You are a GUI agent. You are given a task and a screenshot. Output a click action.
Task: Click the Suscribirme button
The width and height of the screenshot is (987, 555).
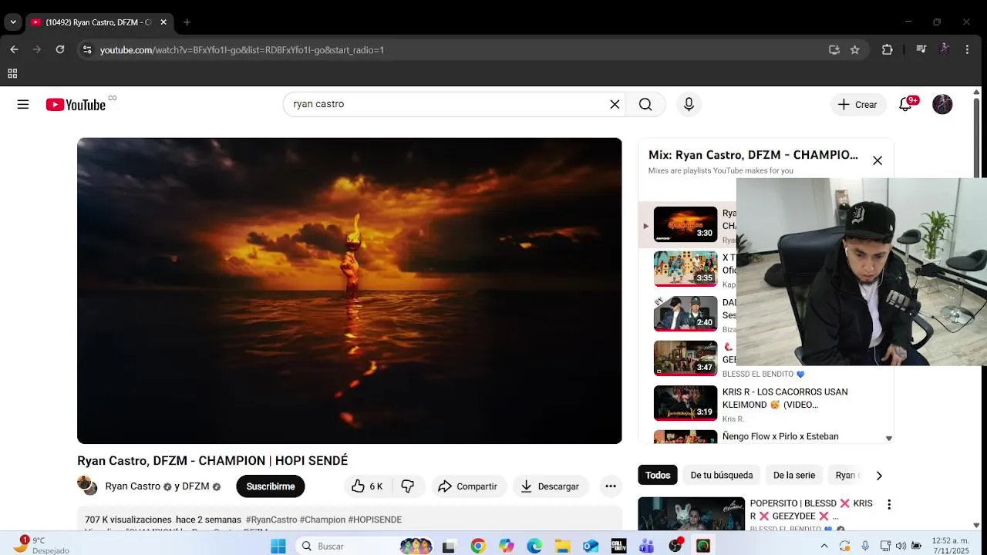[271, 486]
